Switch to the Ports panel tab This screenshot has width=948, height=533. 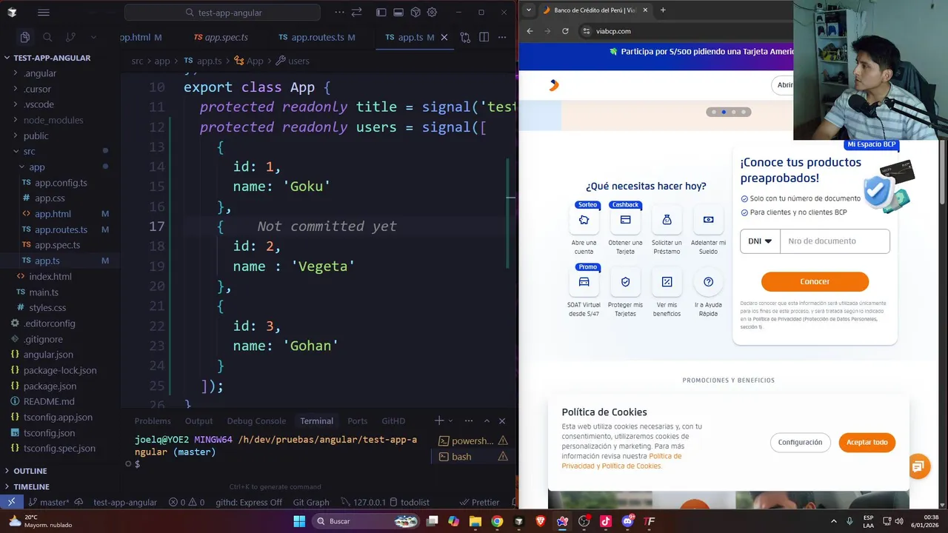(357, 420)
